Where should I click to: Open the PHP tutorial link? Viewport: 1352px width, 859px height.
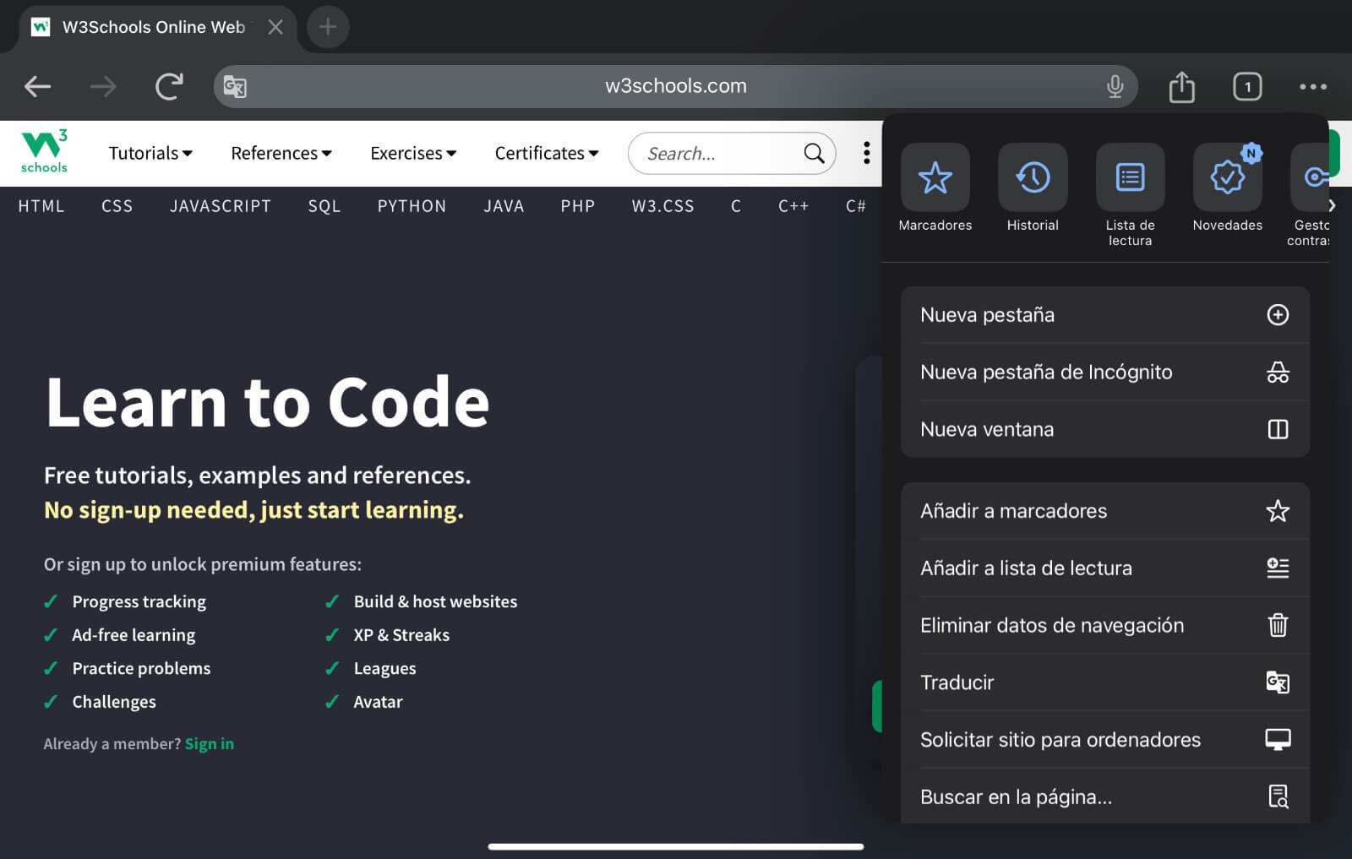[578, 206]
